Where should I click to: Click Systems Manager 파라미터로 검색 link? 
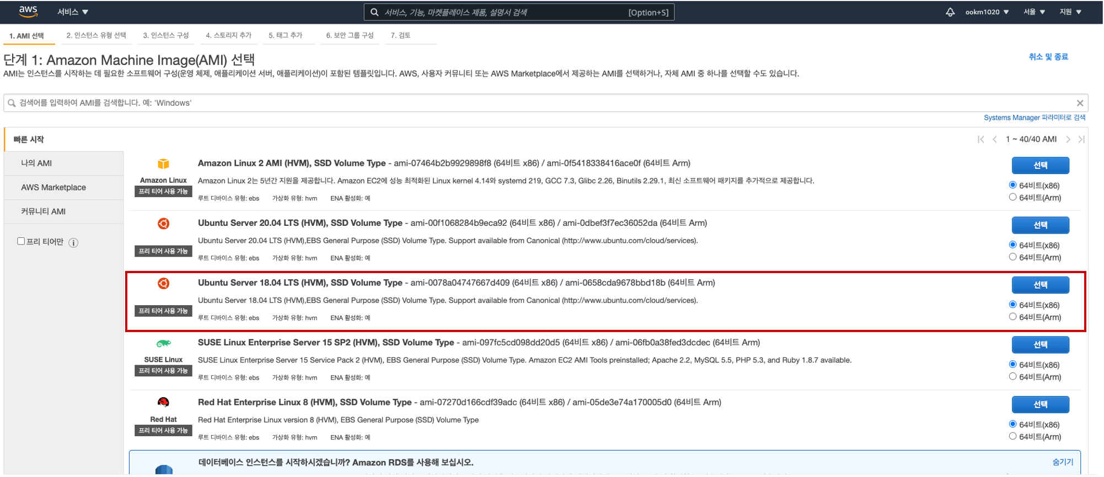coord(1035,118)
